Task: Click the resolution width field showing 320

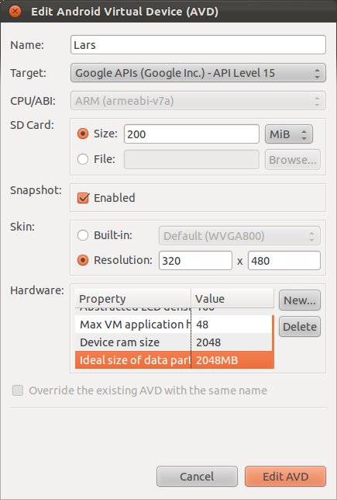Action: (195, 261)
